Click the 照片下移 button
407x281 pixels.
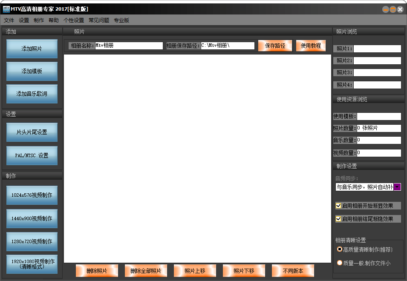pyautogui.click(x=244, y=271)
